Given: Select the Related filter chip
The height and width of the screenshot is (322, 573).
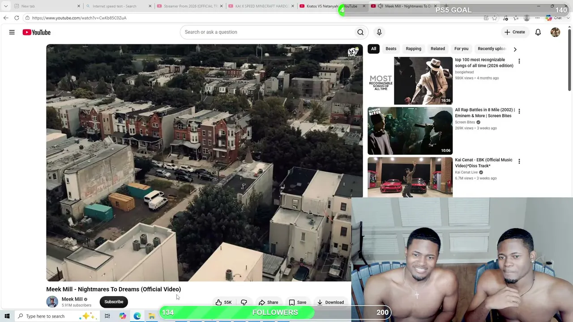Looking at the screenshot, I should [438, 49].
